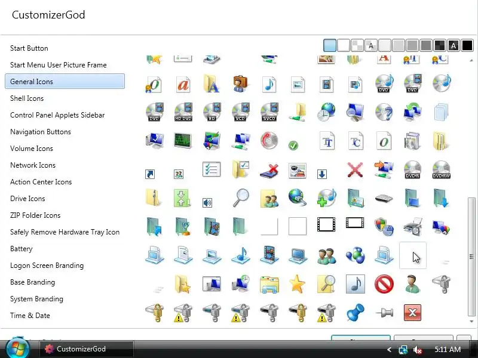Image resolution: width=478 pixels, height=358 pixels.
Task: Open the Windows Start orb
Action: point(18,348)
